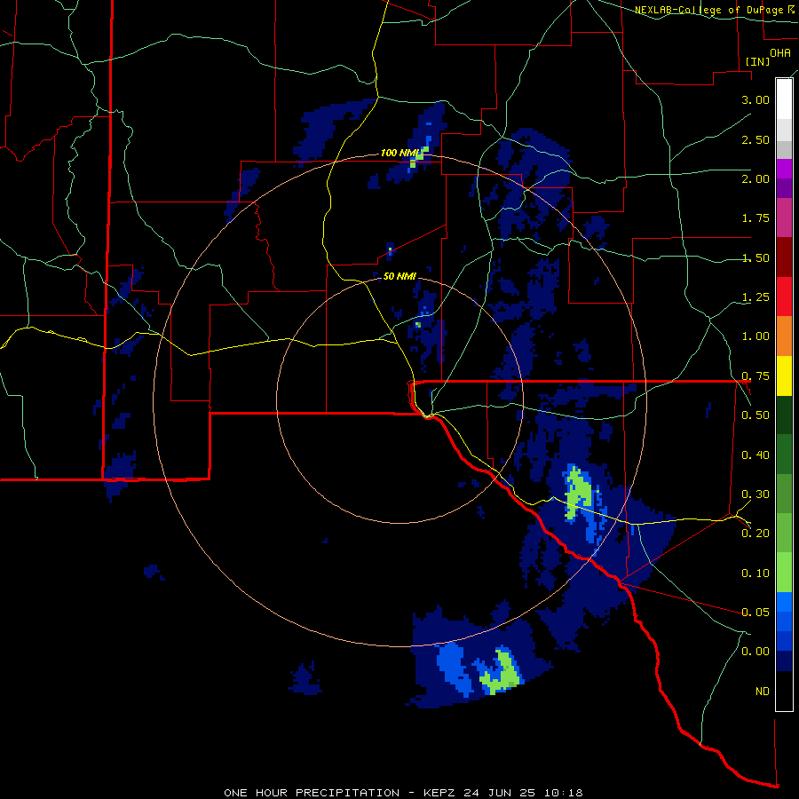Screen dimensions: 799x799
Task: Click the 50 NMI range ring label
Action: [x=399, y=276]
